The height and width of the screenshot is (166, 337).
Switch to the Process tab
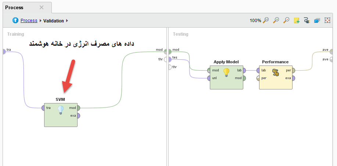[x=14, y=7]
